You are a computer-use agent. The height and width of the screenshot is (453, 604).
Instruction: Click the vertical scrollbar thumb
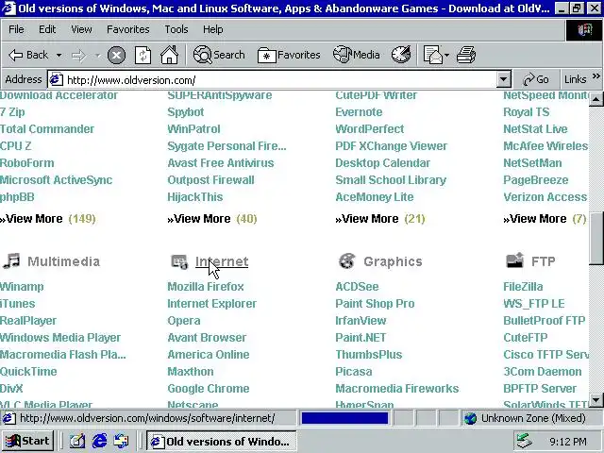tap(596, 238)
